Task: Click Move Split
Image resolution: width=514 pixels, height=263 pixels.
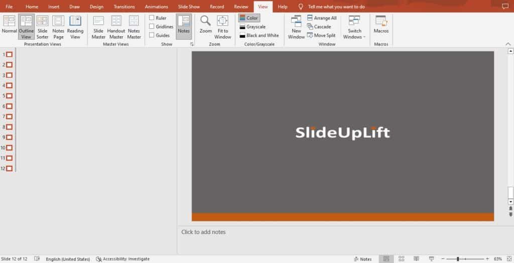Action: coord(321,36)
